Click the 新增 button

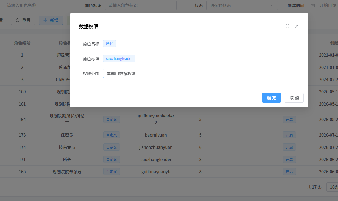point(51,20)
